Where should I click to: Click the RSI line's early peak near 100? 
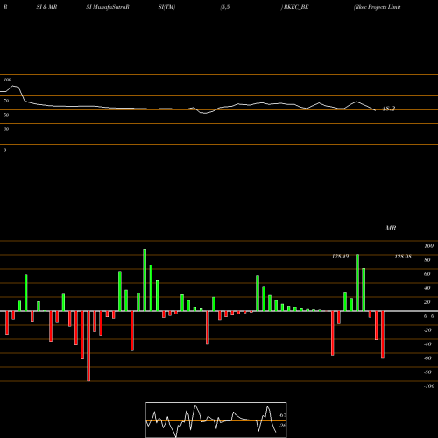pos(14,86)
